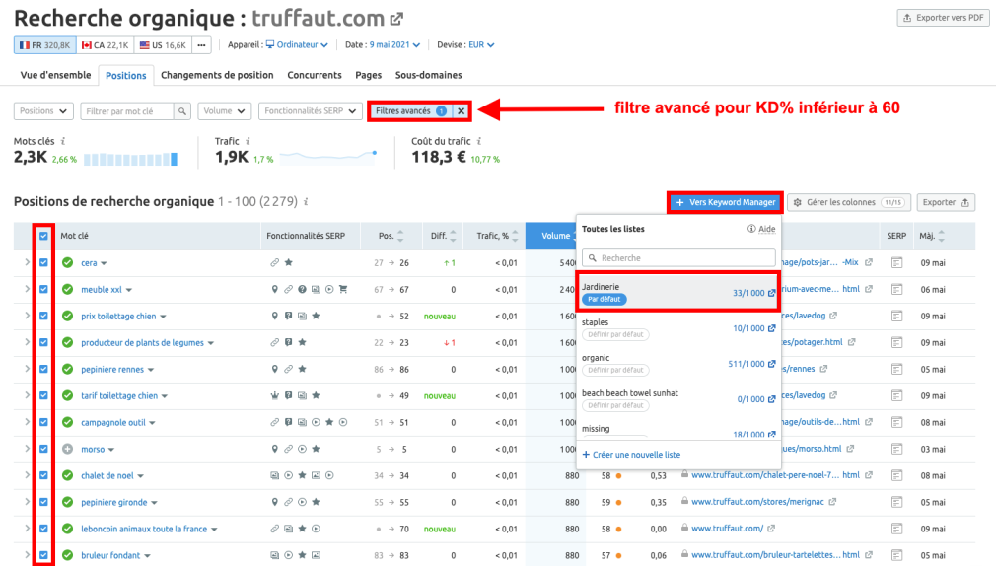Sort the Diff. column using its arrows

tap(453, 236)
